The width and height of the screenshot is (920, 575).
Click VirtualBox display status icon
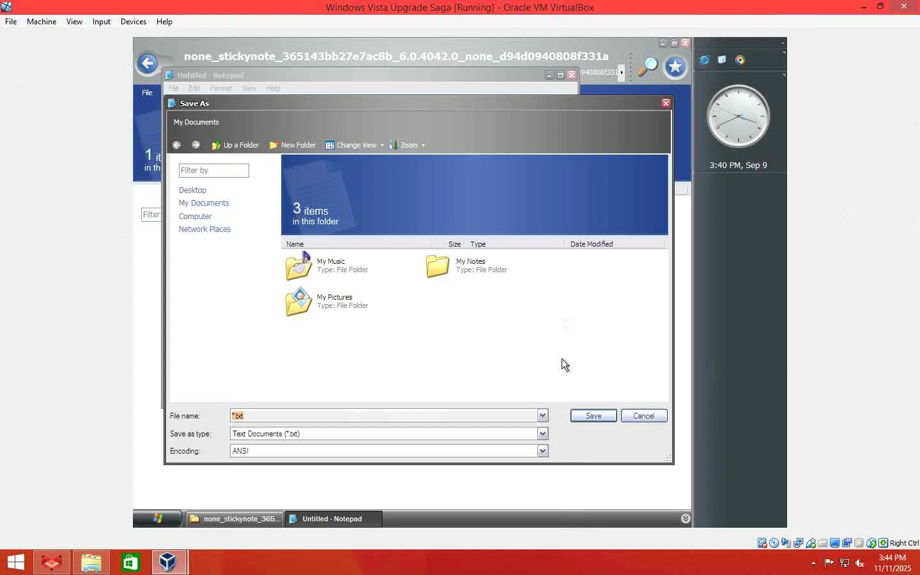click(x=835, y=543)
